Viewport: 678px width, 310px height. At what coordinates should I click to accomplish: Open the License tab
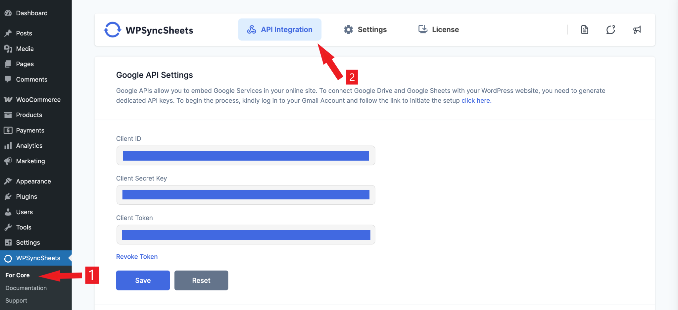pos(438,29)
